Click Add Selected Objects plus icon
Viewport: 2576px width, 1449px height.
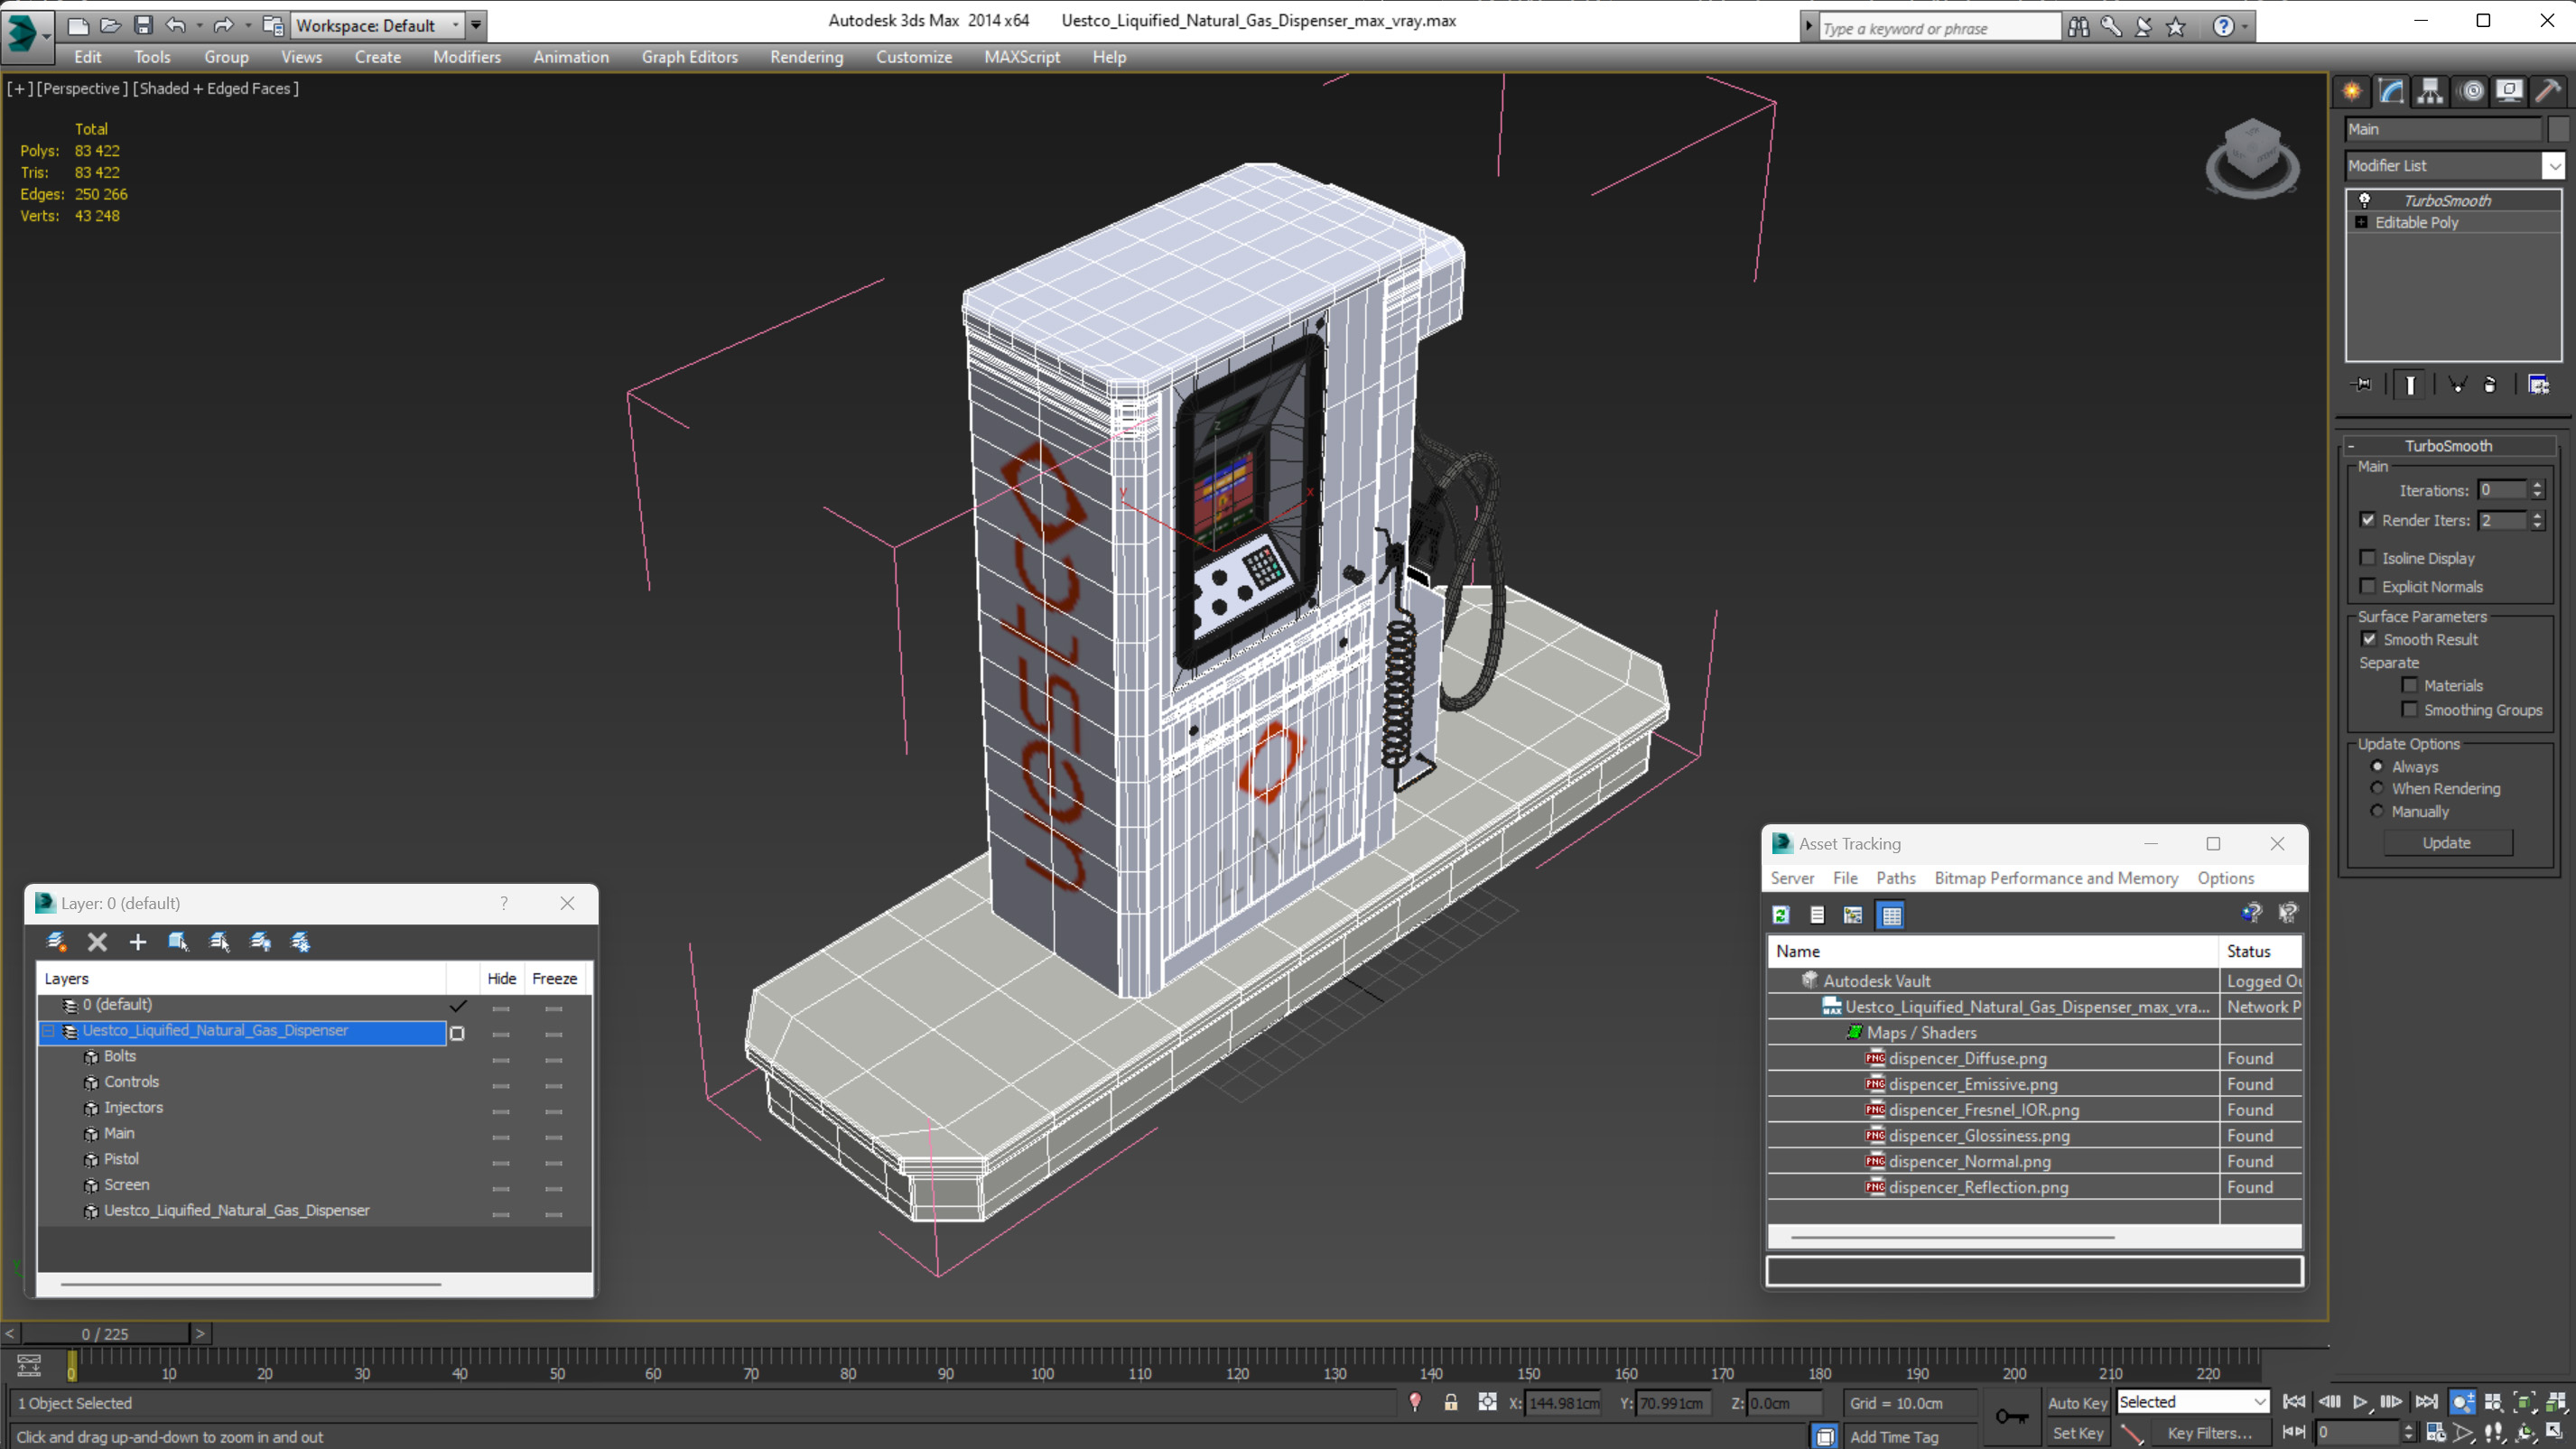point(138,941)
